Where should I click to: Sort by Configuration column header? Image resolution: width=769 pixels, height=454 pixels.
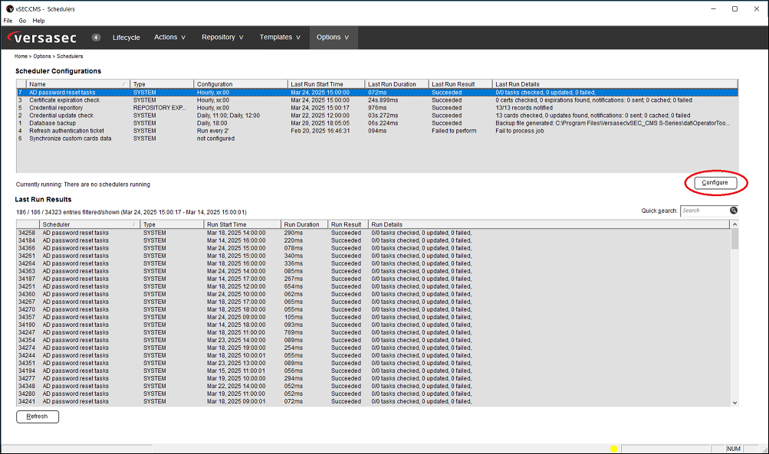[x=240, y=84]
